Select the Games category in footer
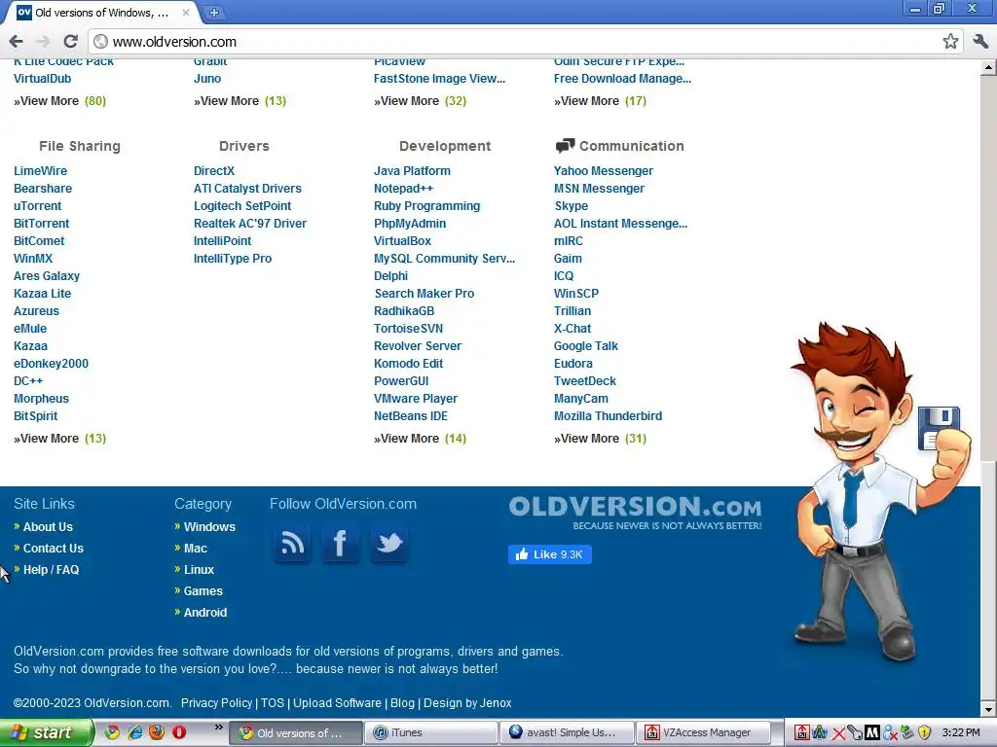Viewport: 997px width, 747px height. pyautogui.click(x=203, y=591)
